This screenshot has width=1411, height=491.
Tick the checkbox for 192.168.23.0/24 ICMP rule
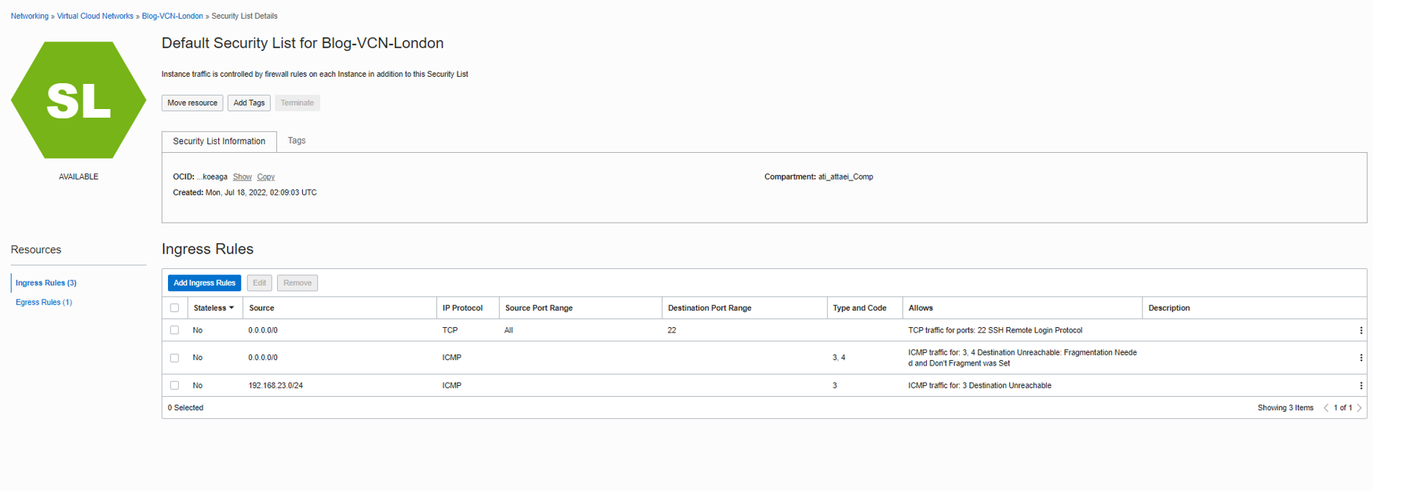[174, 386]
